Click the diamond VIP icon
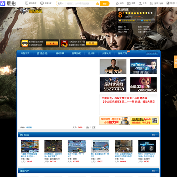Image resolution: width=177 pixels, height=177 pixels. (42, 3)
